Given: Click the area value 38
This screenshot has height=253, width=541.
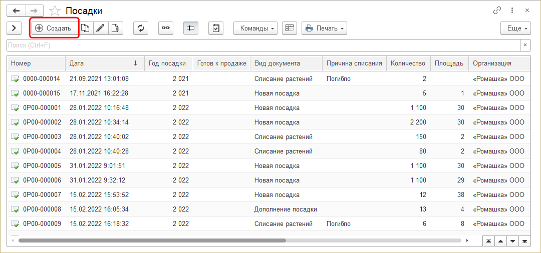Looking at the screenshot, I should pyautogui.click(x=460, y=194).
